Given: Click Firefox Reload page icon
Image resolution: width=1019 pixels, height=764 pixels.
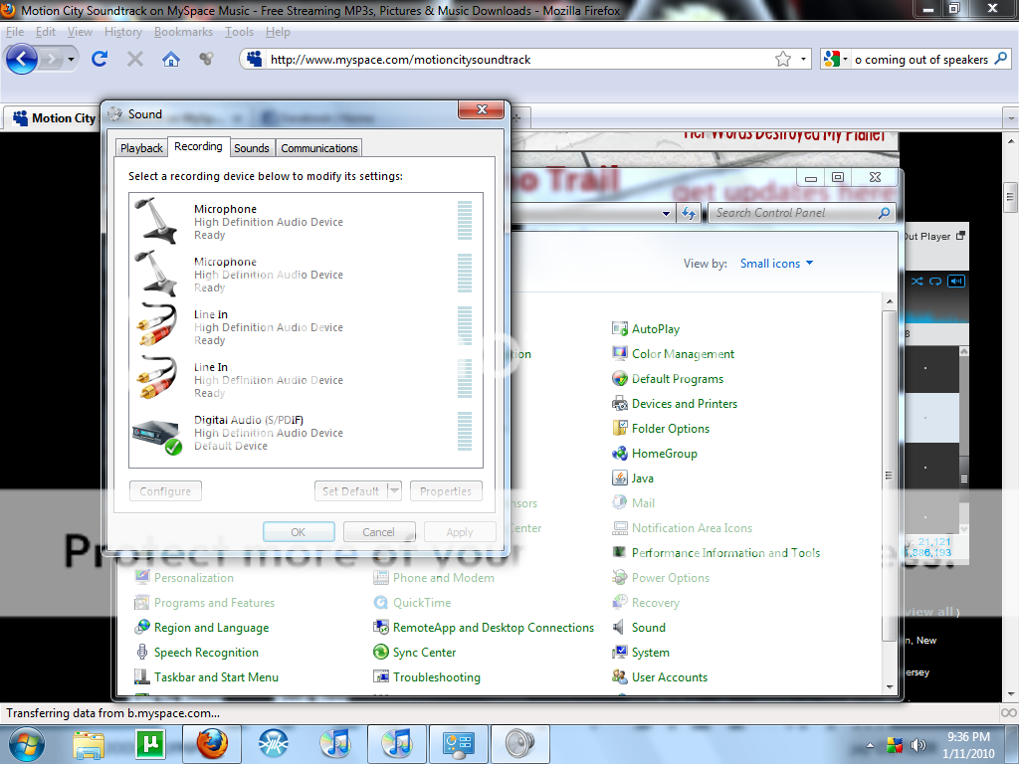Looking at the screenshot, I should [100, 59].
